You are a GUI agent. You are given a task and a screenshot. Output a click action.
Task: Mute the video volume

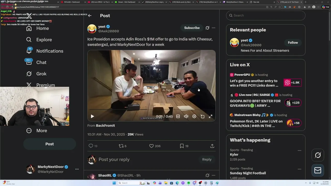point(186,117)
